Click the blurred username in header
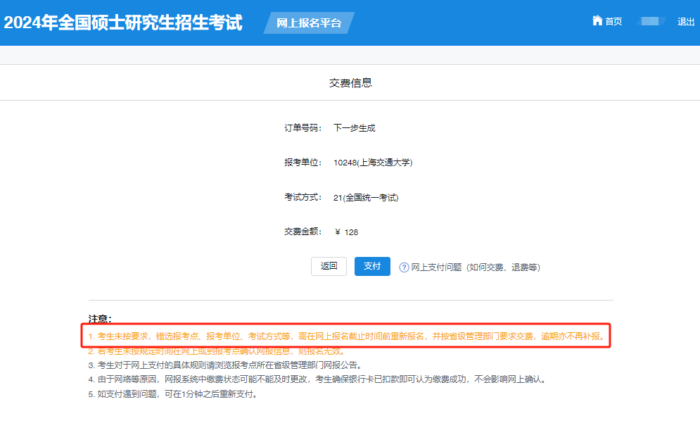Image resolution: width=700 pixels, height=435 pixels. [650, 22]
